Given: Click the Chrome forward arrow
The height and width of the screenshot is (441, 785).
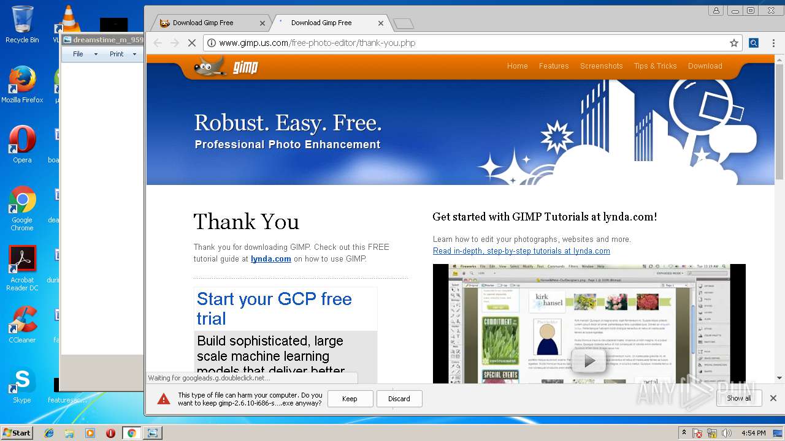Looking at the screenshot, I should (175, 43).
